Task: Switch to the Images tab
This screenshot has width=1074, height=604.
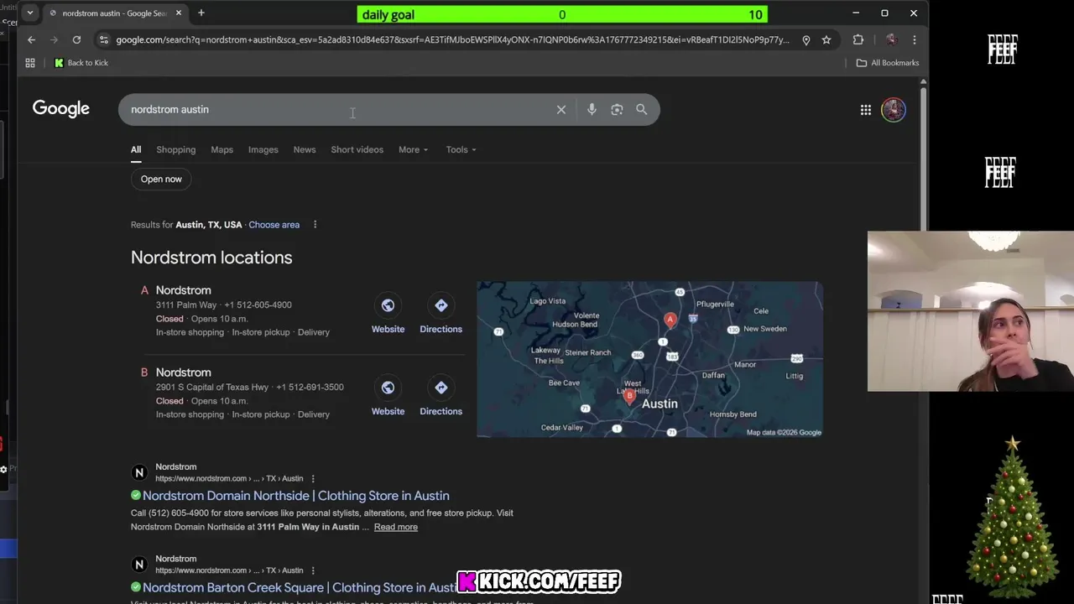Action: (263, 150)
